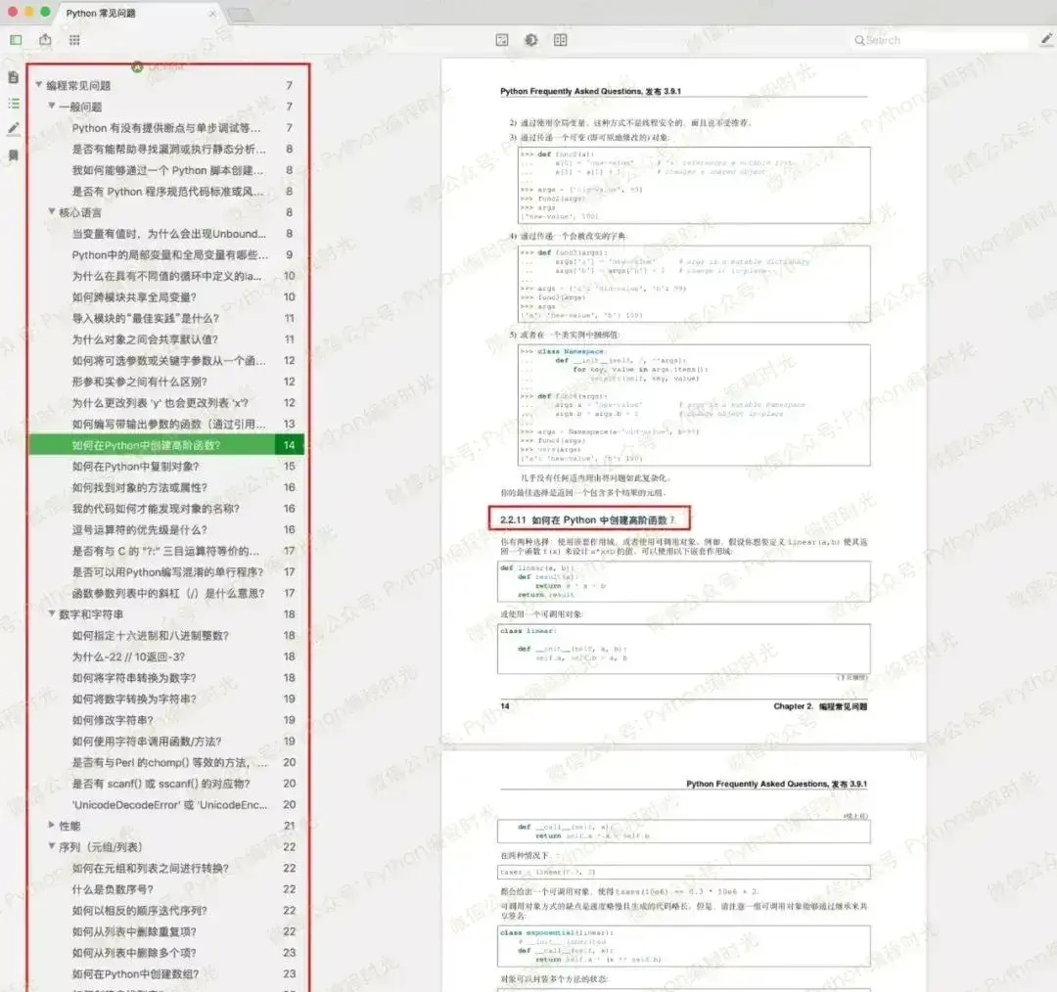Open the outline list panel in sidebar

(x=13, y=103)
